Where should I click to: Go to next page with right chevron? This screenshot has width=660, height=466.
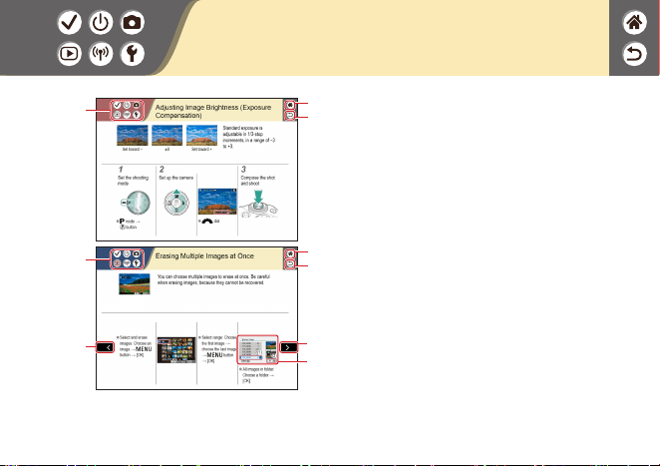[289, 347]
